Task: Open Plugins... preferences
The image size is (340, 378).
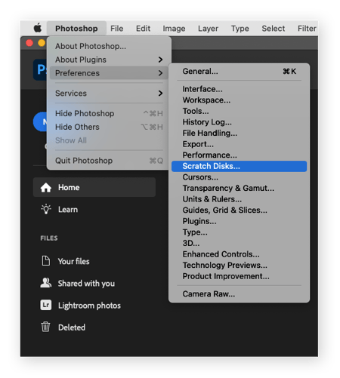Action: coord(239,221)
